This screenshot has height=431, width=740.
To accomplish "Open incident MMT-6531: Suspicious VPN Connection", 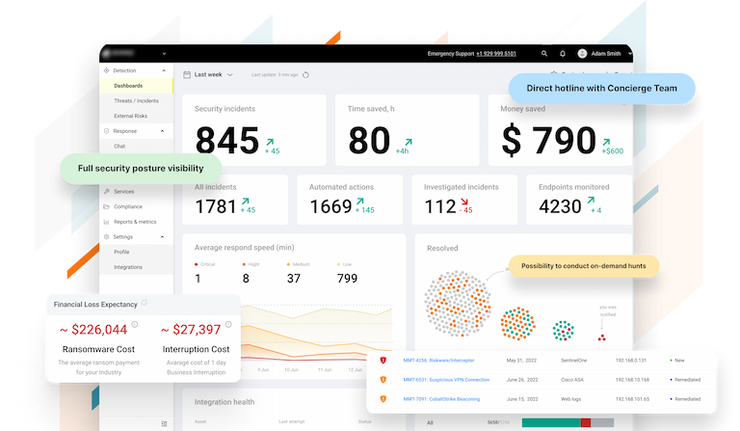I will [446, 380].
